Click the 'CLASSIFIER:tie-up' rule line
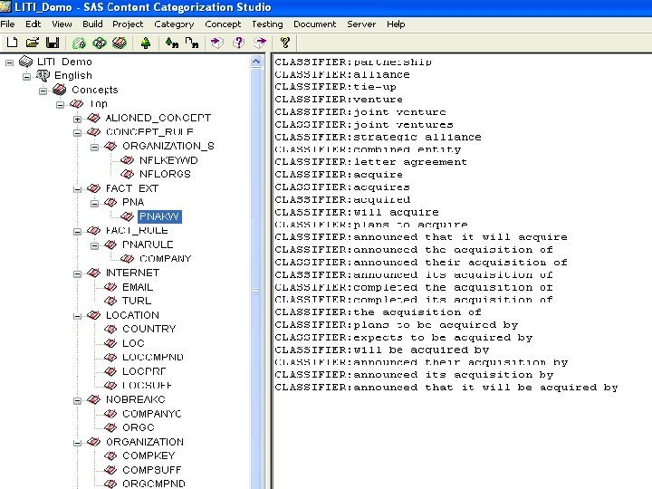This screenshot has height=489, width=652. coord(335,87)
